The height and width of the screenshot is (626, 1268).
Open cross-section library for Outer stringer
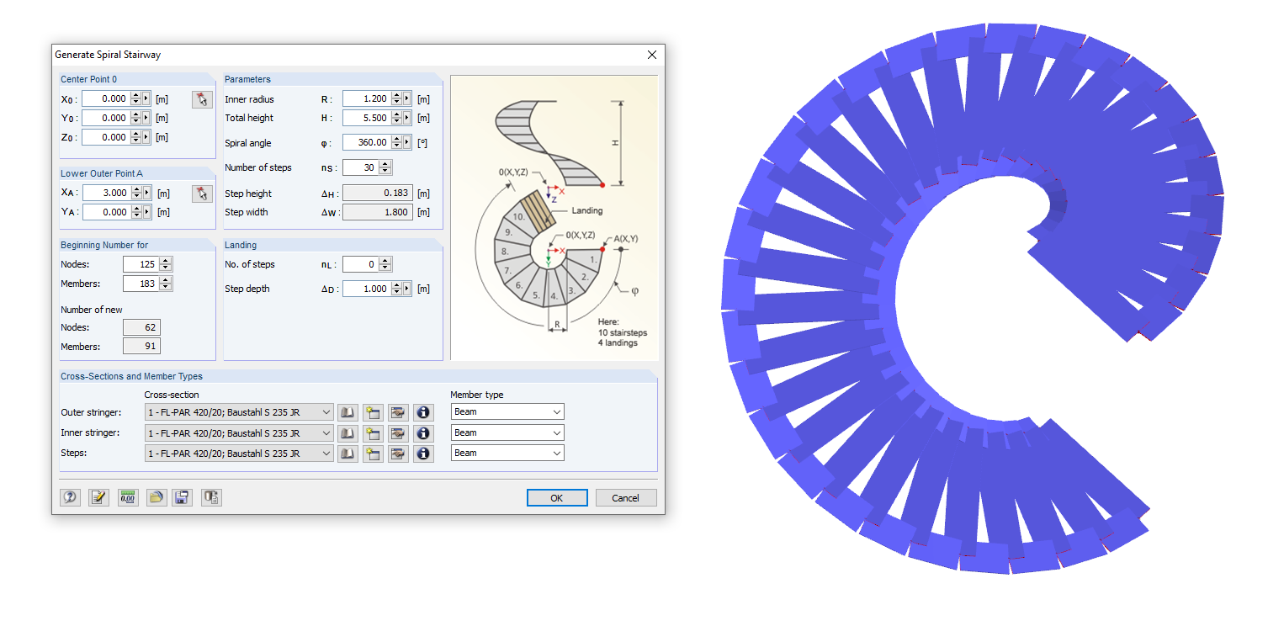coord(348,411)
